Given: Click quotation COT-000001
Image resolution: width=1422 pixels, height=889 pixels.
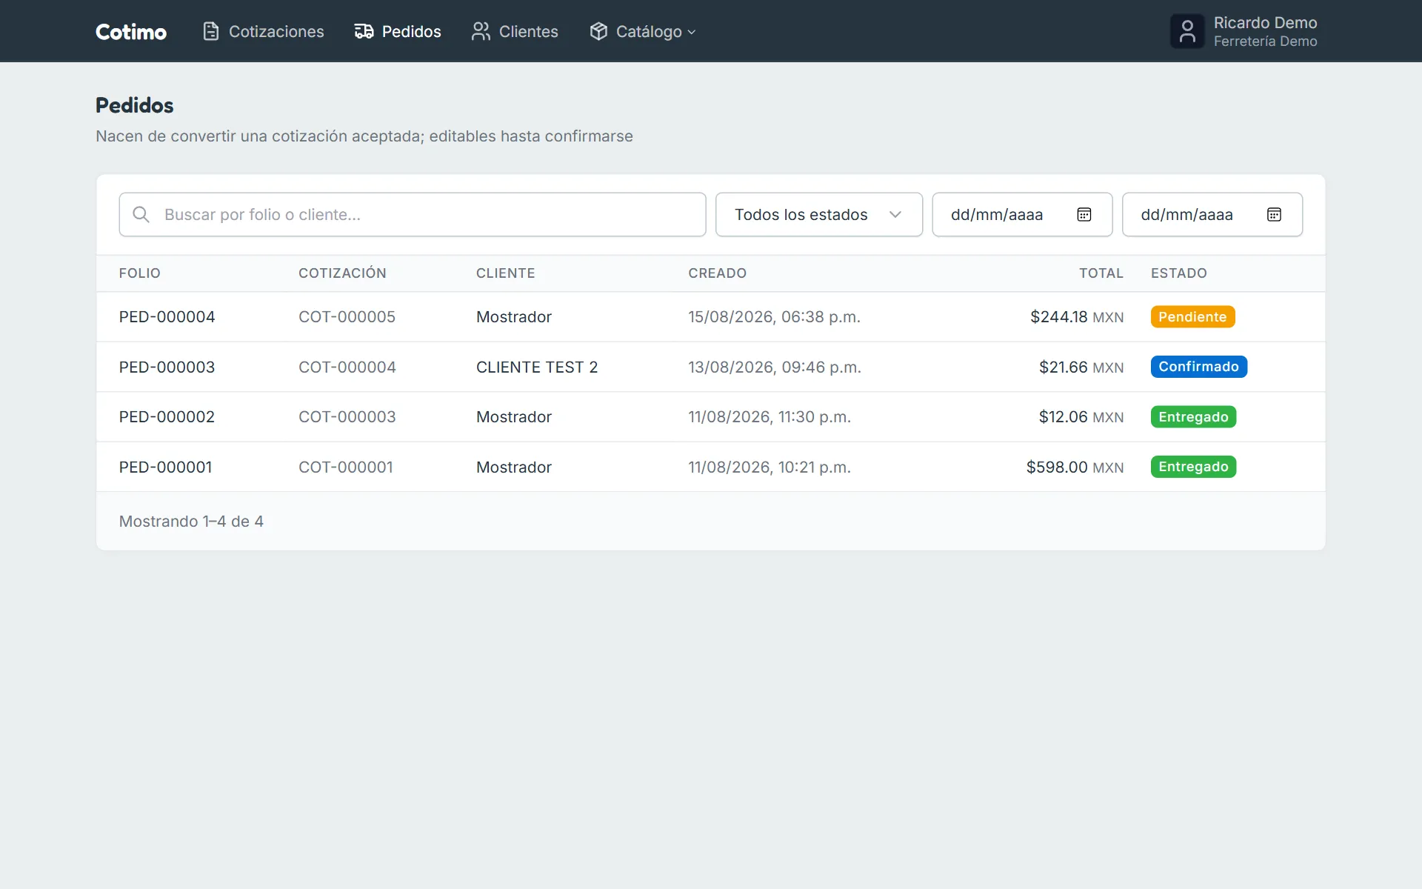Looking at the screenshot, I should [346, 467].
